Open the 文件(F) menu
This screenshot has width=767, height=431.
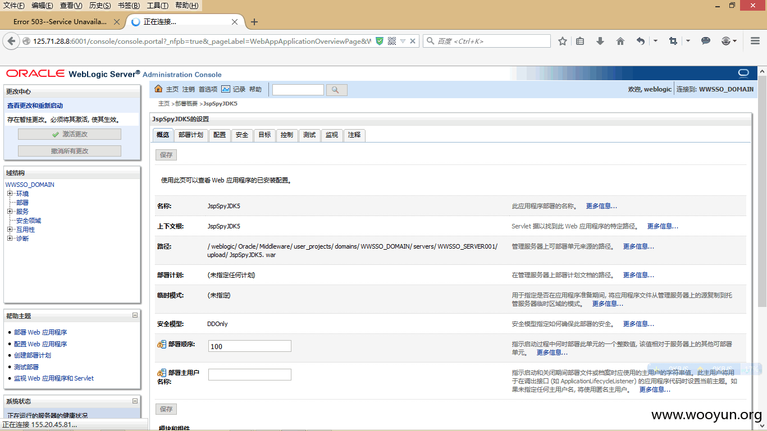14,6
